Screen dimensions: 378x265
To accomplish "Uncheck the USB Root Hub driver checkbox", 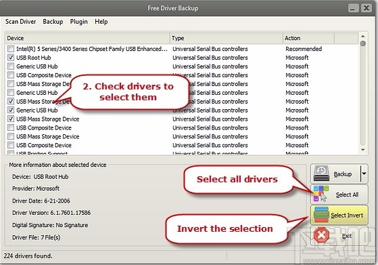I will [x=11, y=58].
